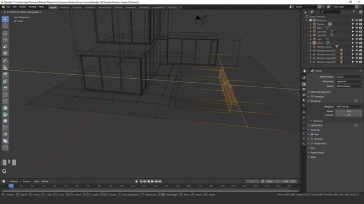Open the Integrator Path Tracing dropdown

(349, 107)
